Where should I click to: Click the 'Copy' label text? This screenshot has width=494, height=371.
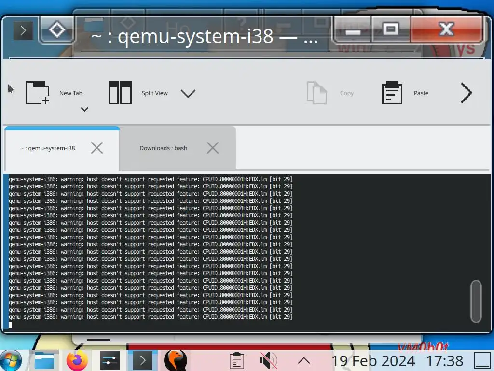point(347,93)
